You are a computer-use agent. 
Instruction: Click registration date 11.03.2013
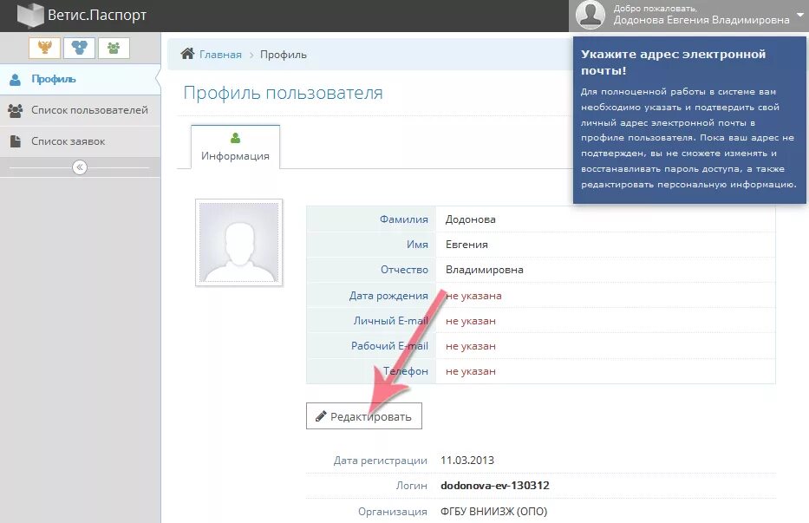click(x=467, y=460)
